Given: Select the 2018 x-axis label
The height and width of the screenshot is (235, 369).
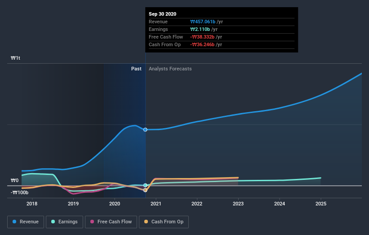Looking at the screenshot, I should [32, 204].
